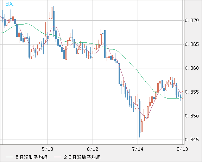Click the purple 5-day legend line sample
202x162 pixels.
tap(9, 157)
